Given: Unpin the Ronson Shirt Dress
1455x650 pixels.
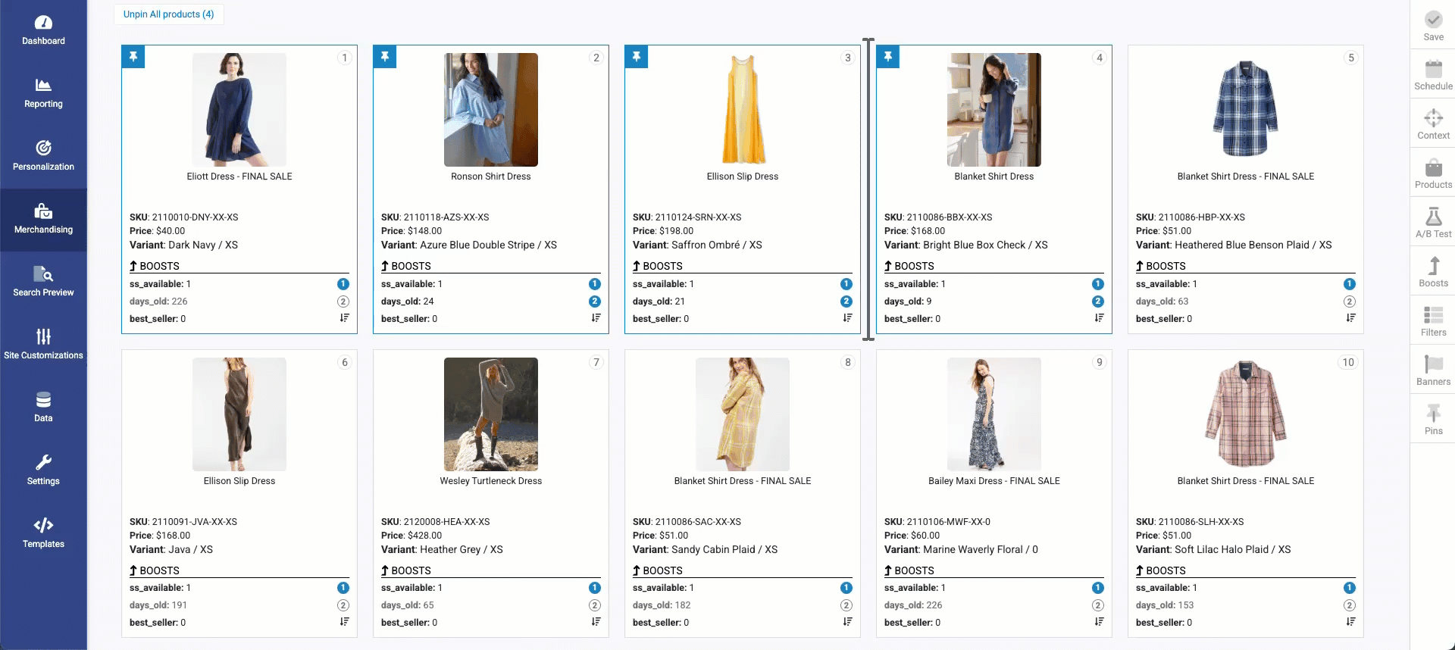Looking at the screenshot, I should [385, 57].
